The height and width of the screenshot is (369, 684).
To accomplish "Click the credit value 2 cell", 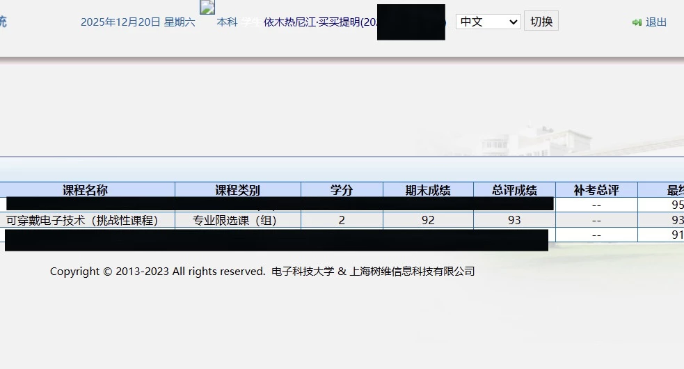I will (342, 220).
